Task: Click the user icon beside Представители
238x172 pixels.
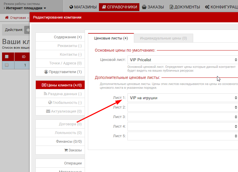Action: (46, 72)
